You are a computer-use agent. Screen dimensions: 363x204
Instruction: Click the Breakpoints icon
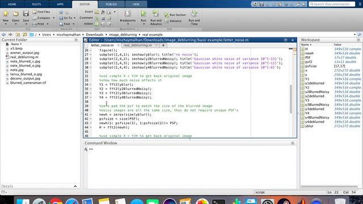point(128,14)
